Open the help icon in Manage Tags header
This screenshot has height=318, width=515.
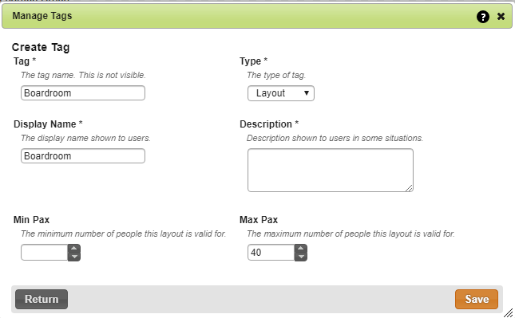click(x=483, y=17)
